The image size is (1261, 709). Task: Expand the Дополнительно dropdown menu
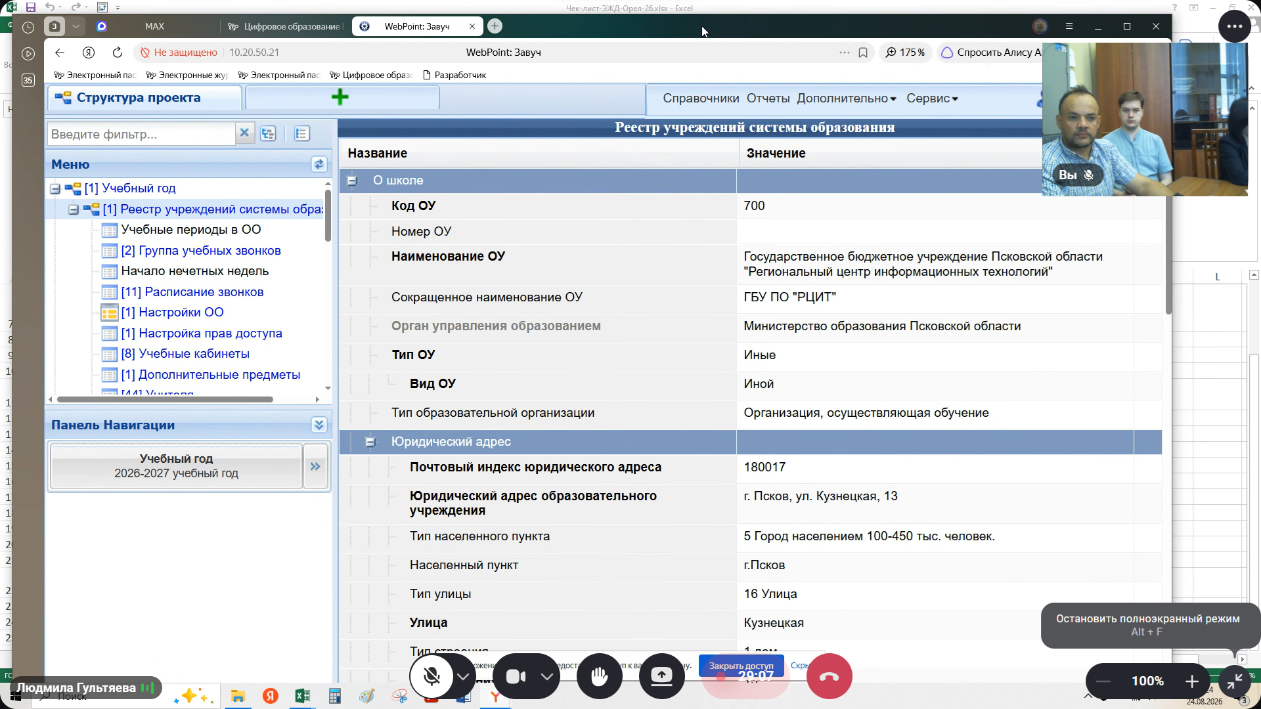coord(846,98)
